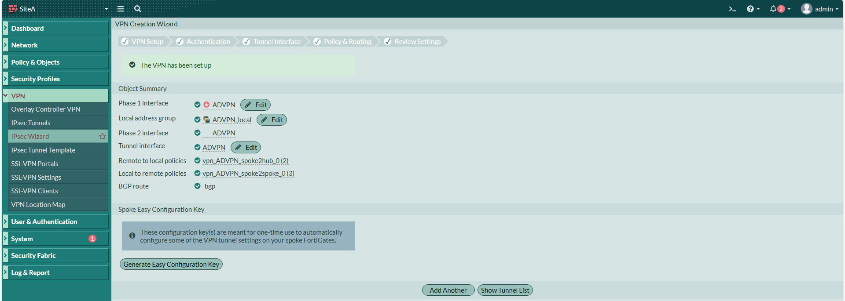Image resolution: width=845 pixels, height=301 pixels.
Task: Open the Tunnel interface ADVPN link
Action: click(214, 147)
